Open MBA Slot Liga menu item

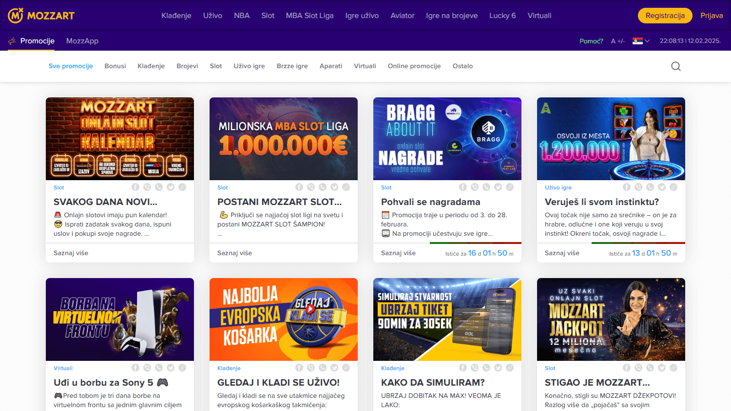pos(310,16)
